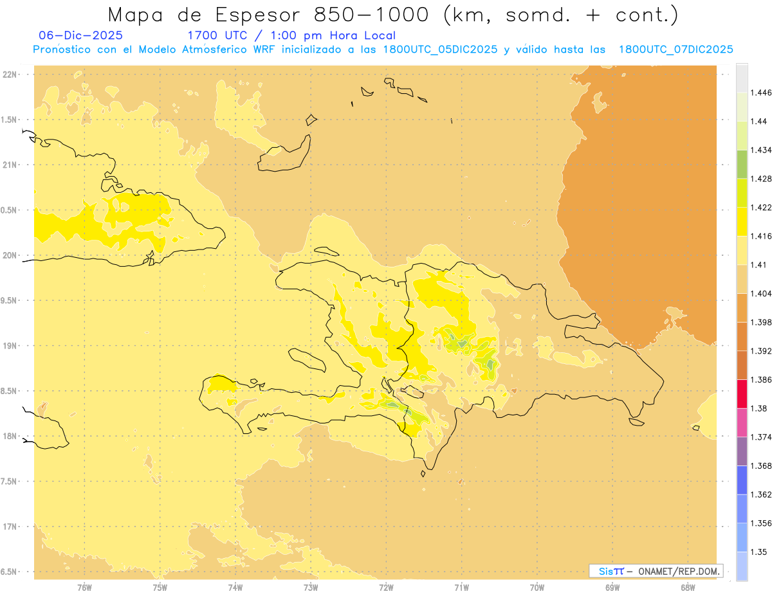Click the colorbar value '1.422'
The height and width of the screenshot is (596, 772).
tap(762, 208)
